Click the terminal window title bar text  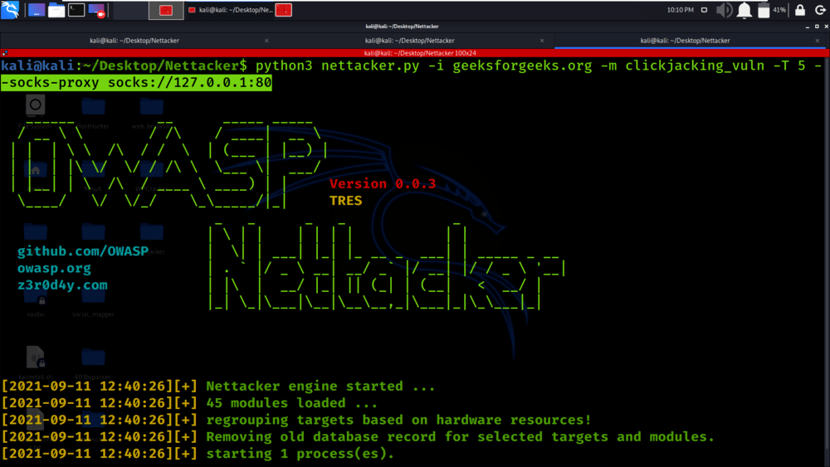402,27
